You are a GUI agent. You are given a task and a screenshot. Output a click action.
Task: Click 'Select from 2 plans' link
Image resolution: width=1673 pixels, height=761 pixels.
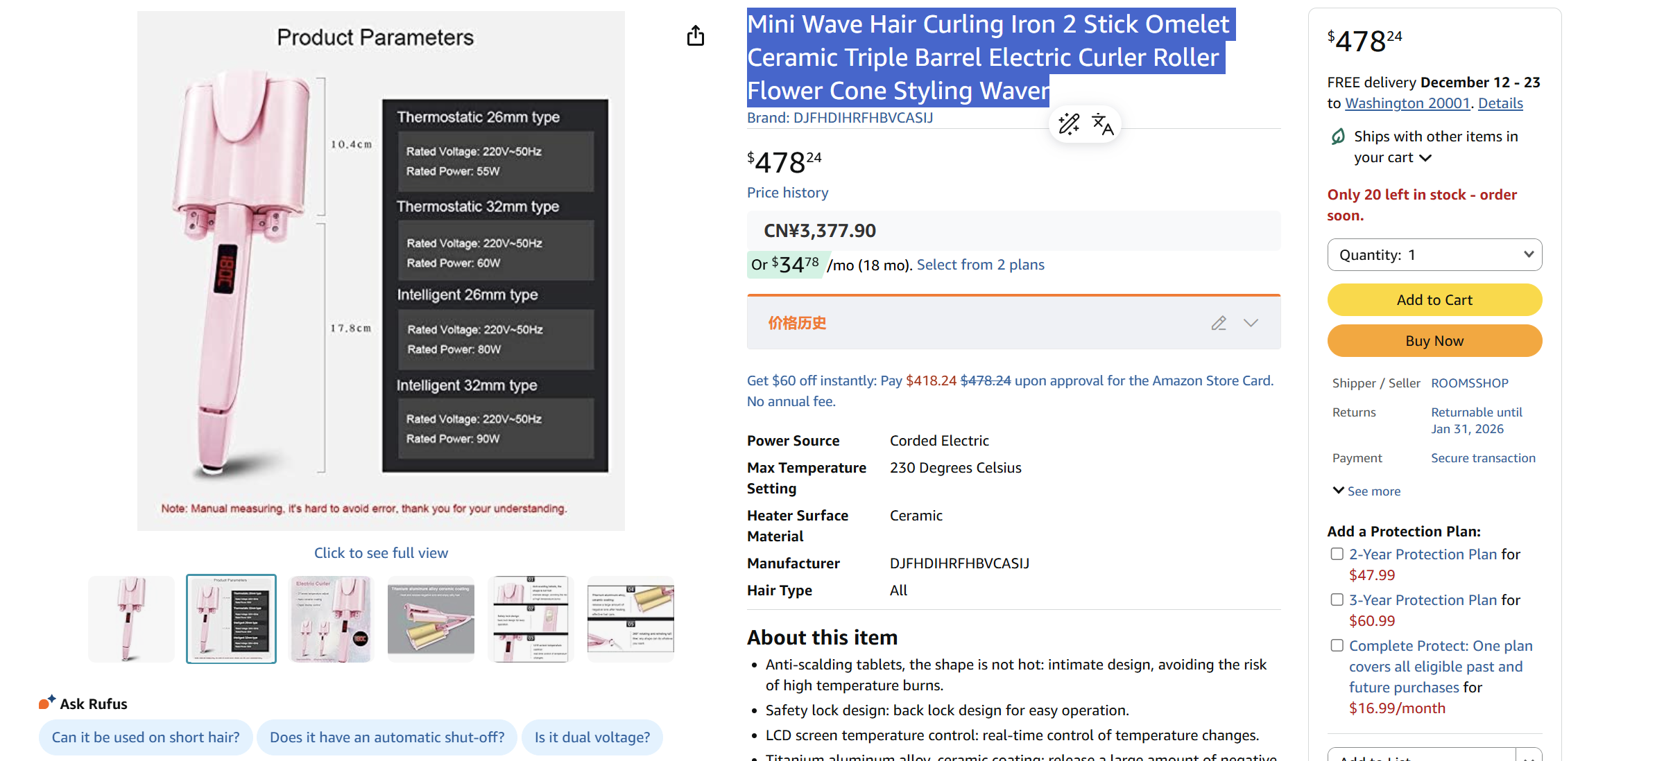click(980, 265)
